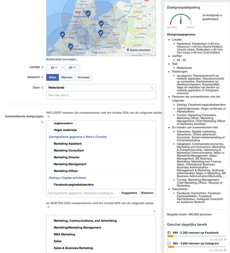
Task: Click the Instagram icon in daily reach
Action: click(x=169, y=244)
